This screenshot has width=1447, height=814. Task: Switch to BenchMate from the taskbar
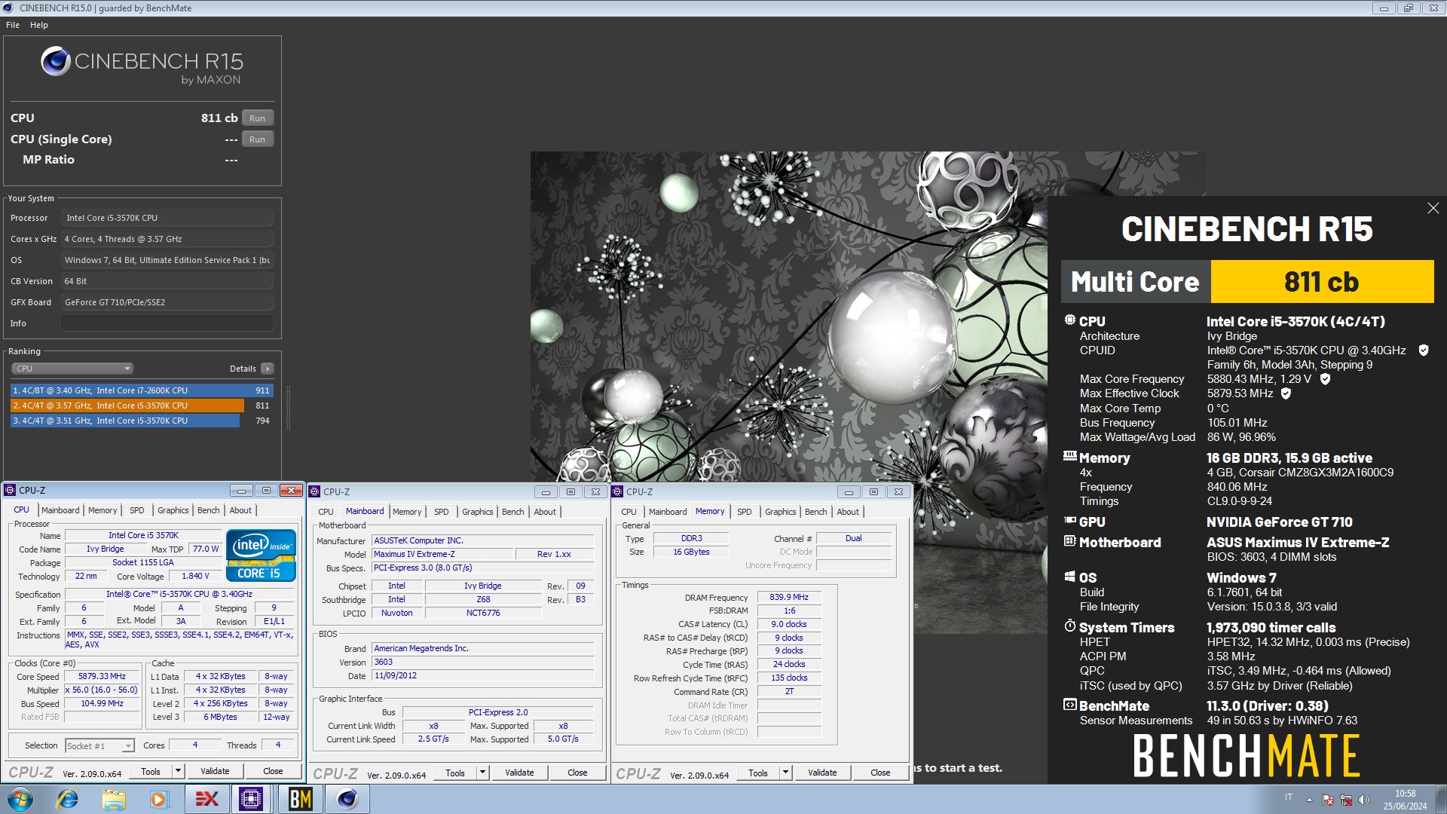300,799
